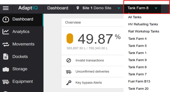Expand the Site 1 Demo Site dropdown arrow
Image resolution: width=170 pixels, height=92 pixels.
119,8
